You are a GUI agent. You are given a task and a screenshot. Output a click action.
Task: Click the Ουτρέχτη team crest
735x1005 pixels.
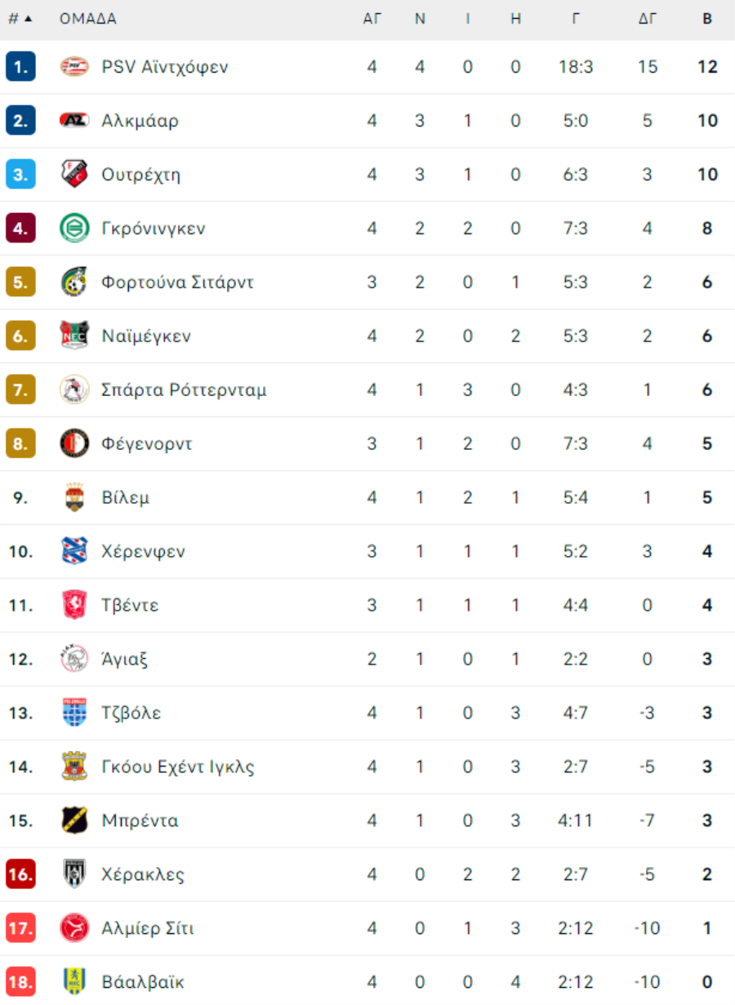[74, 175]
